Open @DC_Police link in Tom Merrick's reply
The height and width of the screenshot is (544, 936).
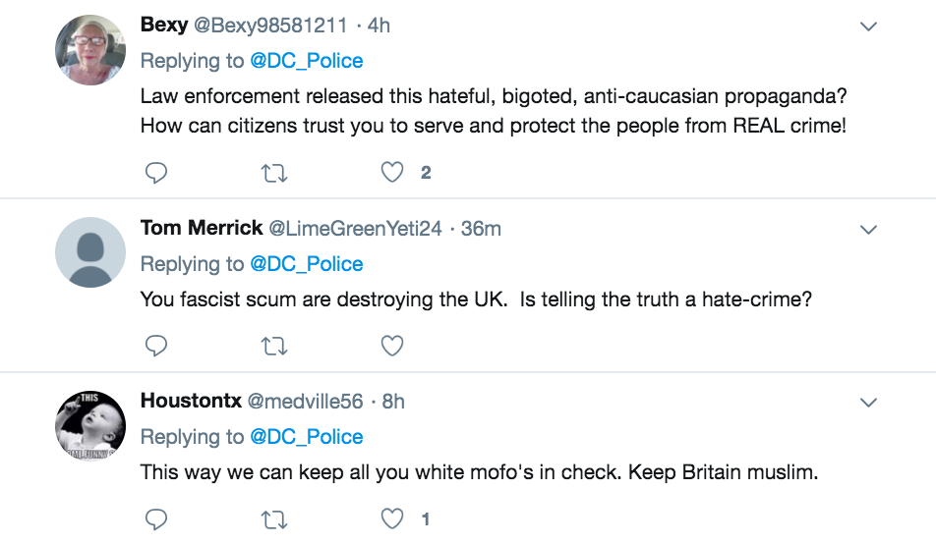[306, 264]
